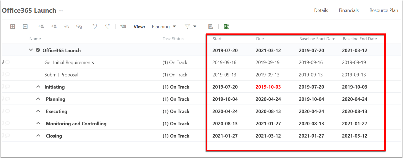
Task: Click Closing row status On Track
Action: (176, 136)
